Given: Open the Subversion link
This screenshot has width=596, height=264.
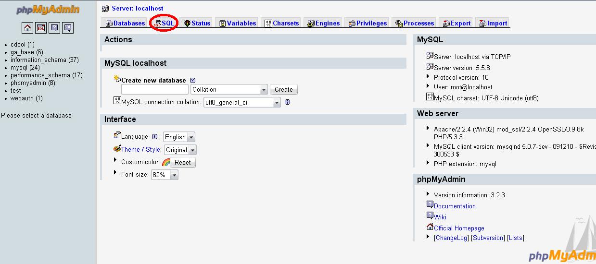Looking at the screenshot, I should coord(488,238).
